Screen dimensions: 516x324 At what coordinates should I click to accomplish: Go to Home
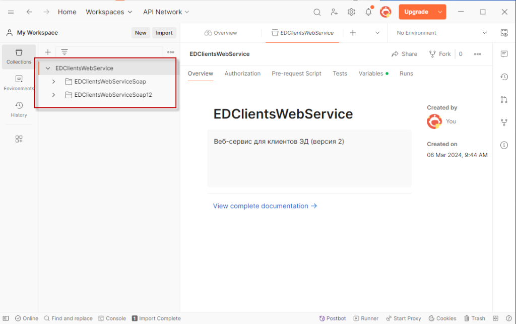pyautogui.click(x=67, y=12)
